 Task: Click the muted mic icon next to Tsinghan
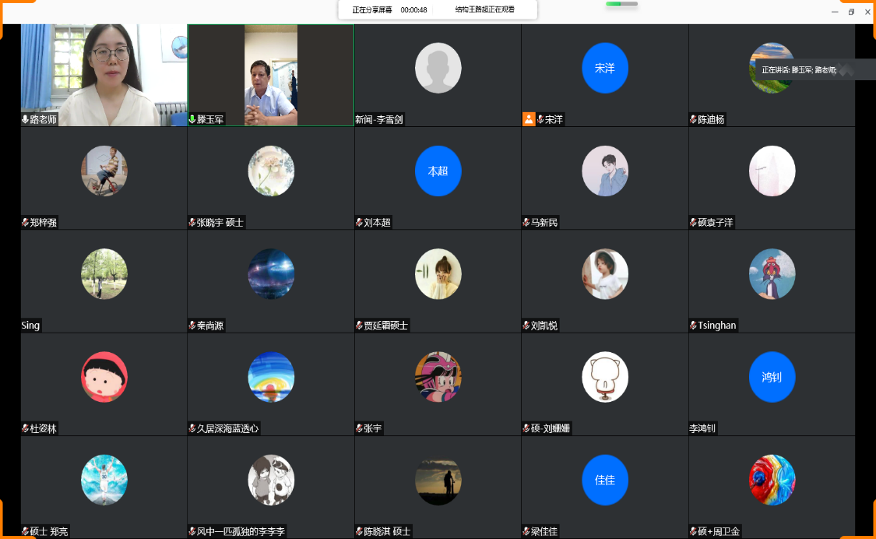(693, 326)
